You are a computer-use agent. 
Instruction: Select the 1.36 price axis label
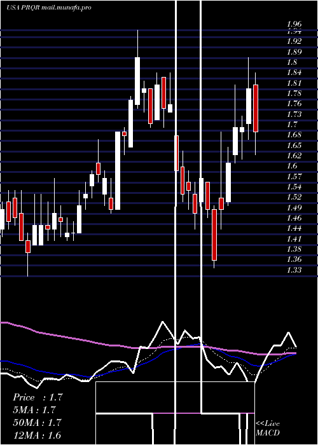coord(294,259)
